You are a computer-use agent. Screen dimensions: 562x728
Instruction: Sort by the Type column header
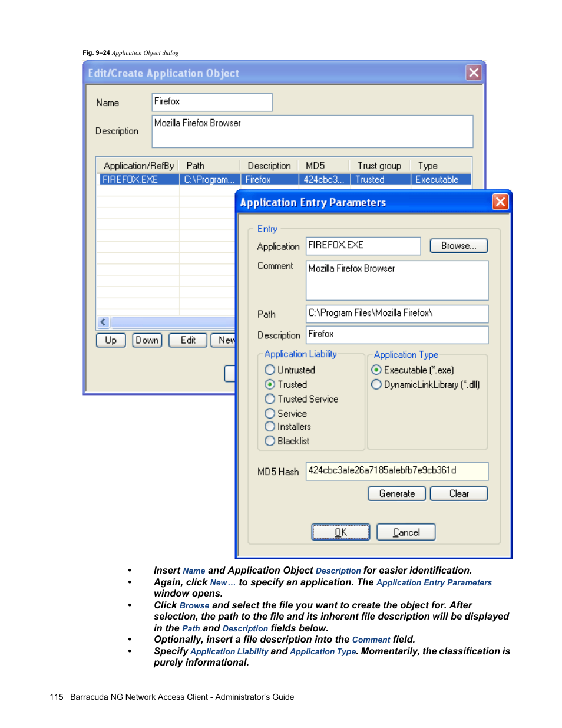[441, 166]
